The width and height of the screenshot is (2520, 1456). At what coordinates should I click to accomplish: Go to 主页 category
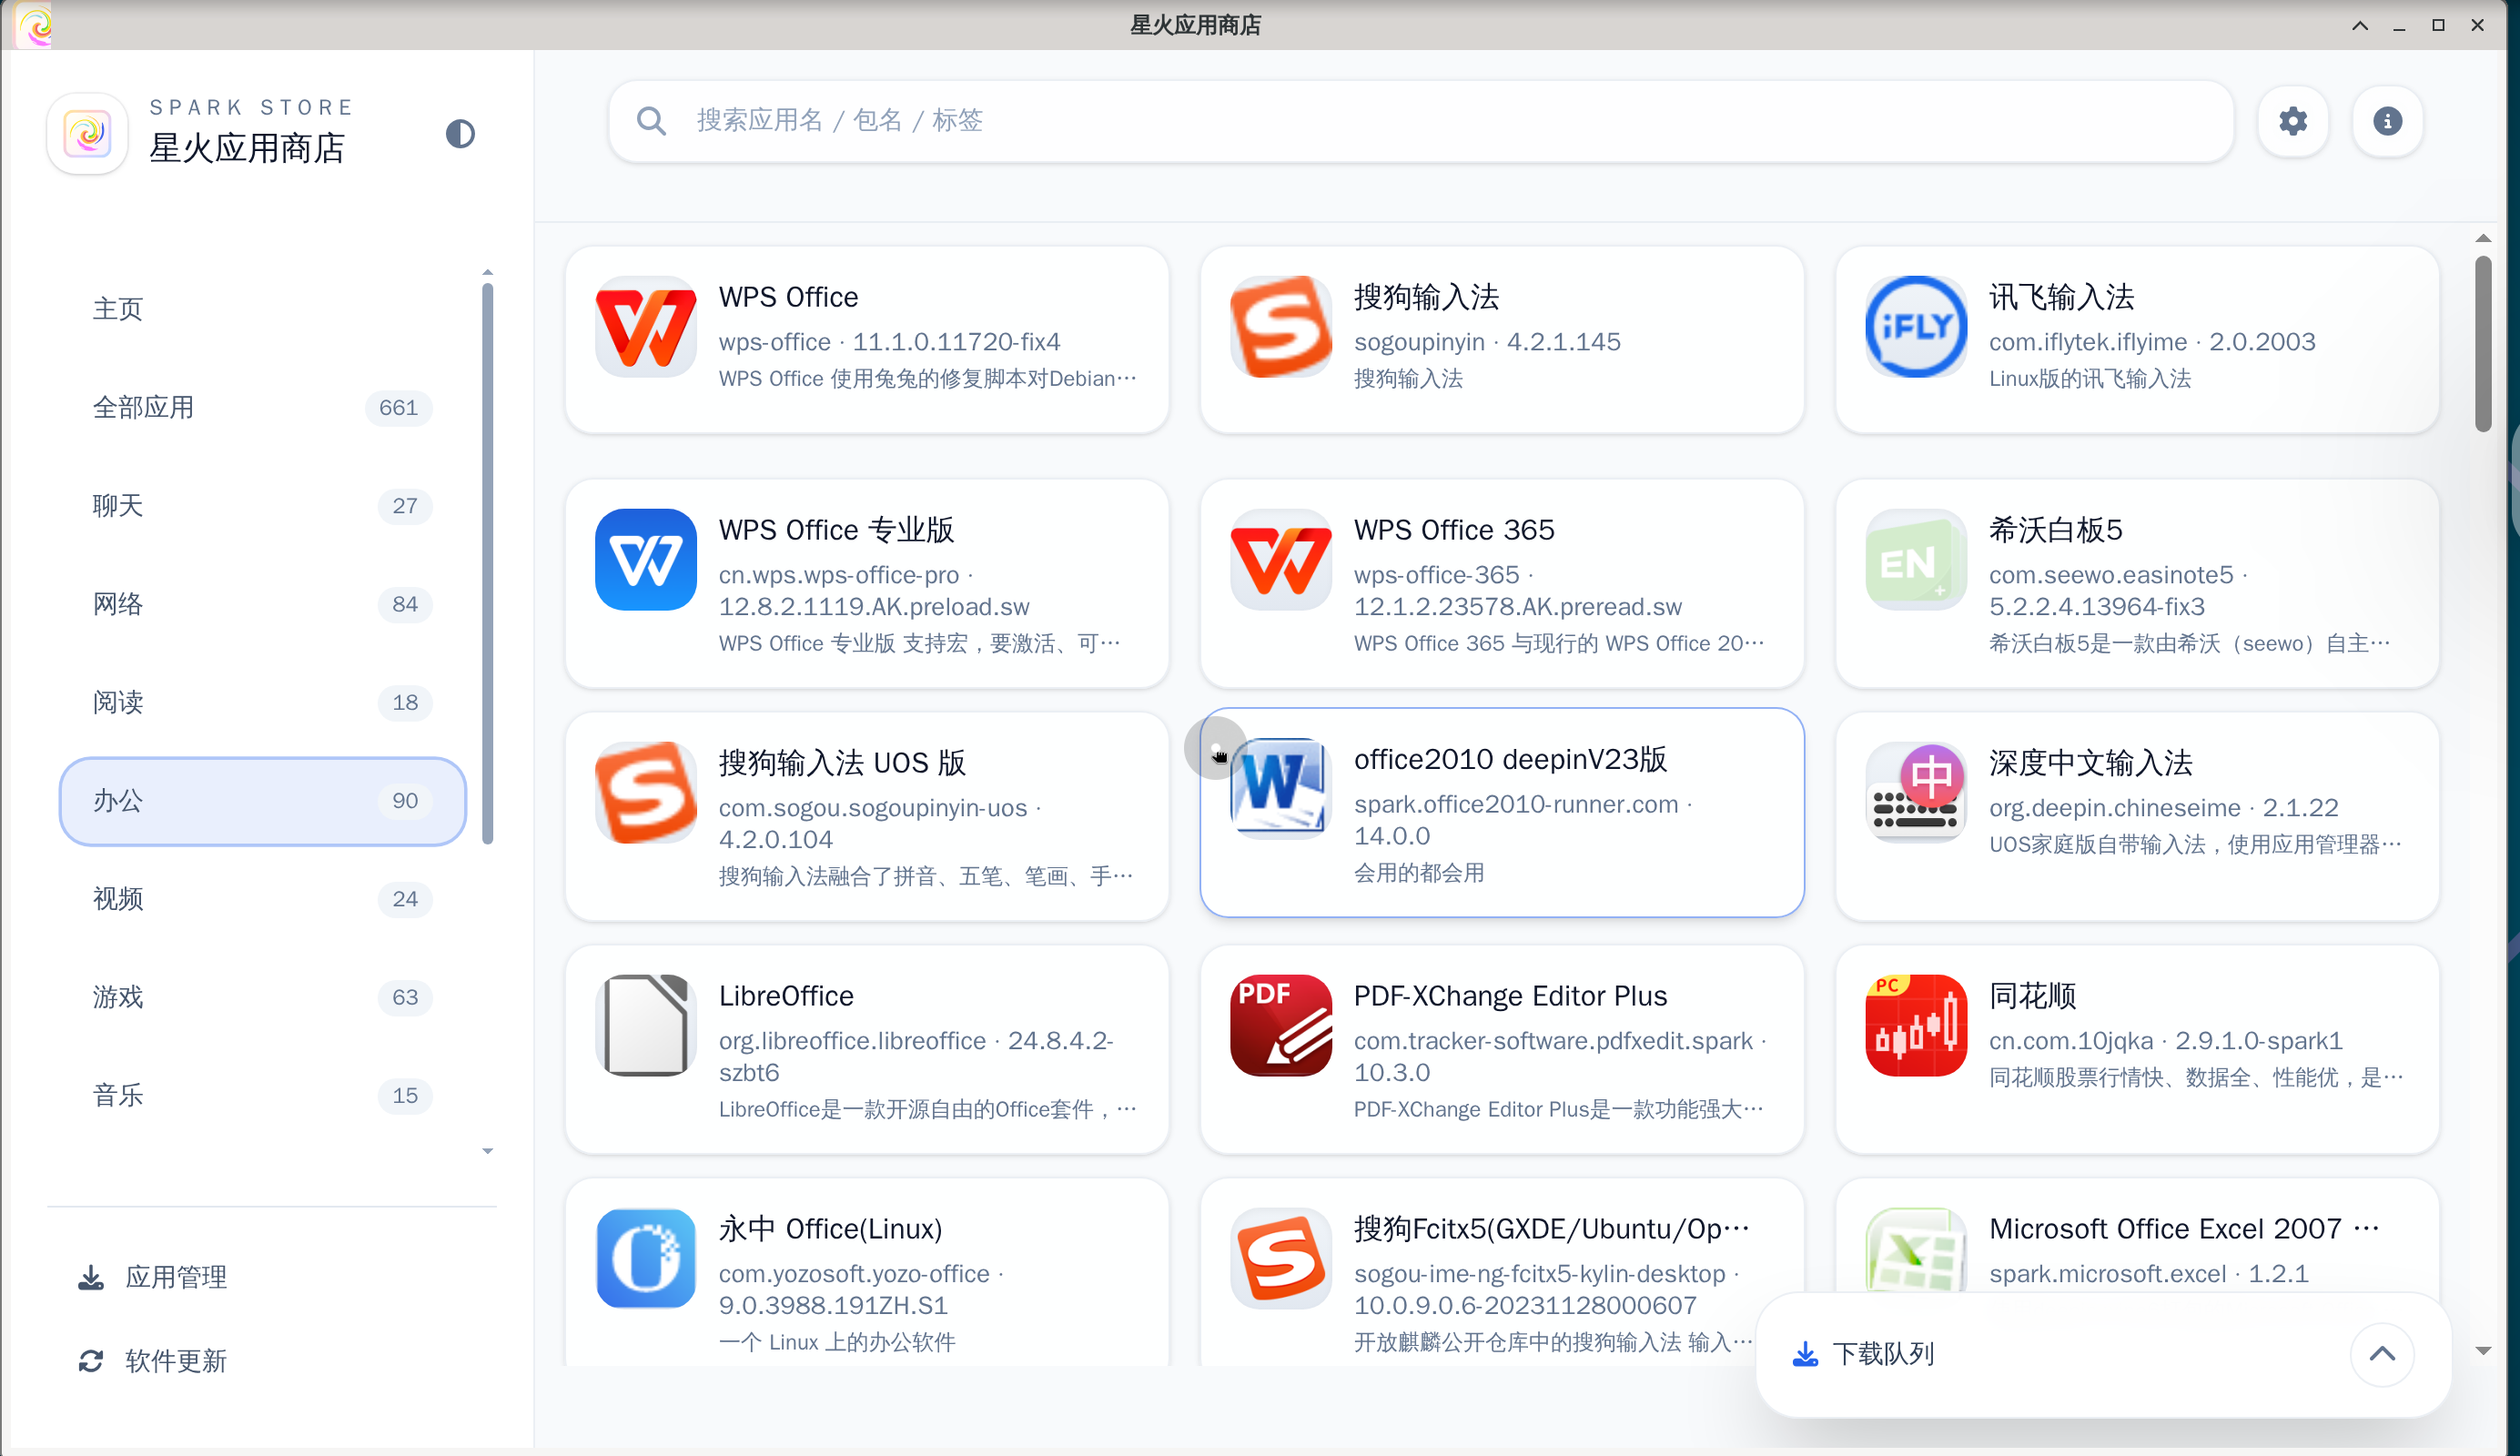(x=262, y=309)
